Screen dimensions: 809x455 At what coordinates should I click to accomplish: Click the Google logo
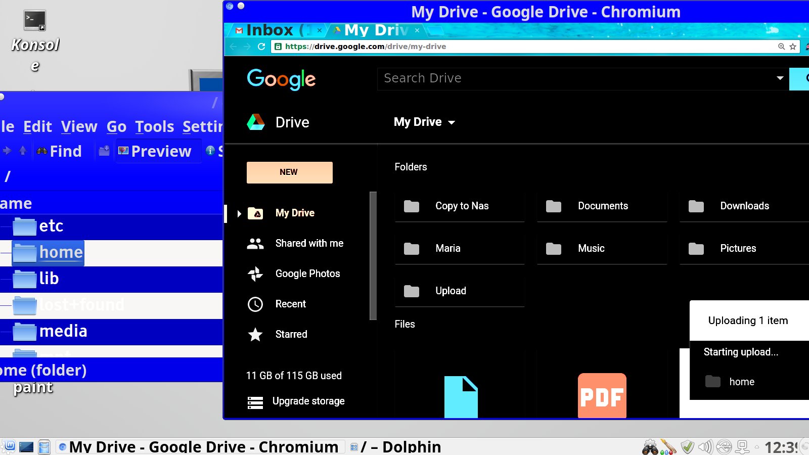(281, 79)
